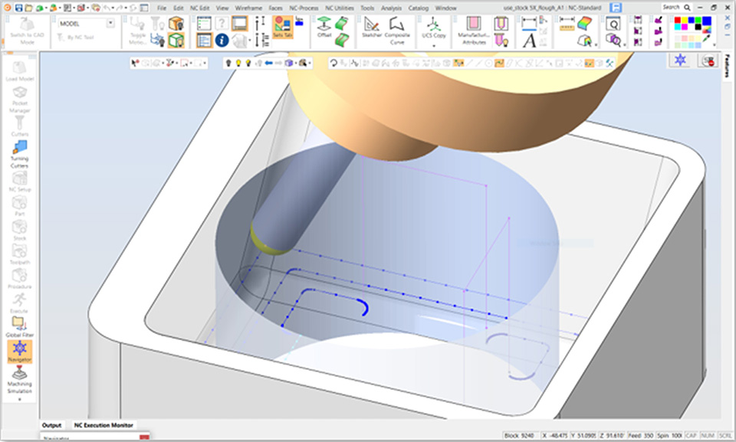Click the dimension measurement icon above letter A
The width and height of the screenshot is (736, 442).
(529, 24)
